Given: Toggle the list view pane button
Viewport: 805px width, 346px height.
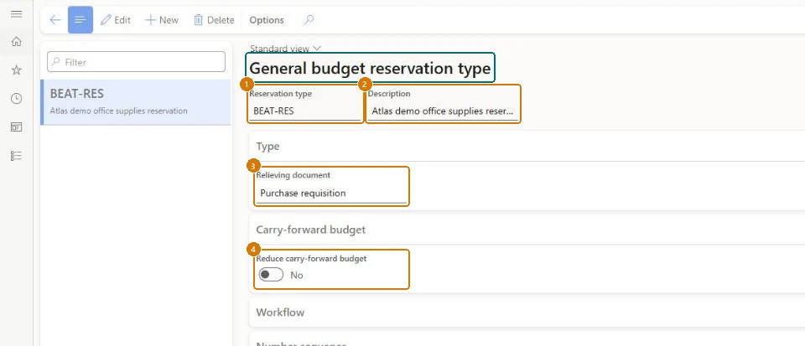Looking at the screenshot, I should [x=80, y=20].
